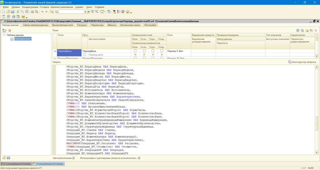Open the search field dropdown arrow
Image resolution: width=320 pixels, height=170 pixels.
click(x=85, y=12)
